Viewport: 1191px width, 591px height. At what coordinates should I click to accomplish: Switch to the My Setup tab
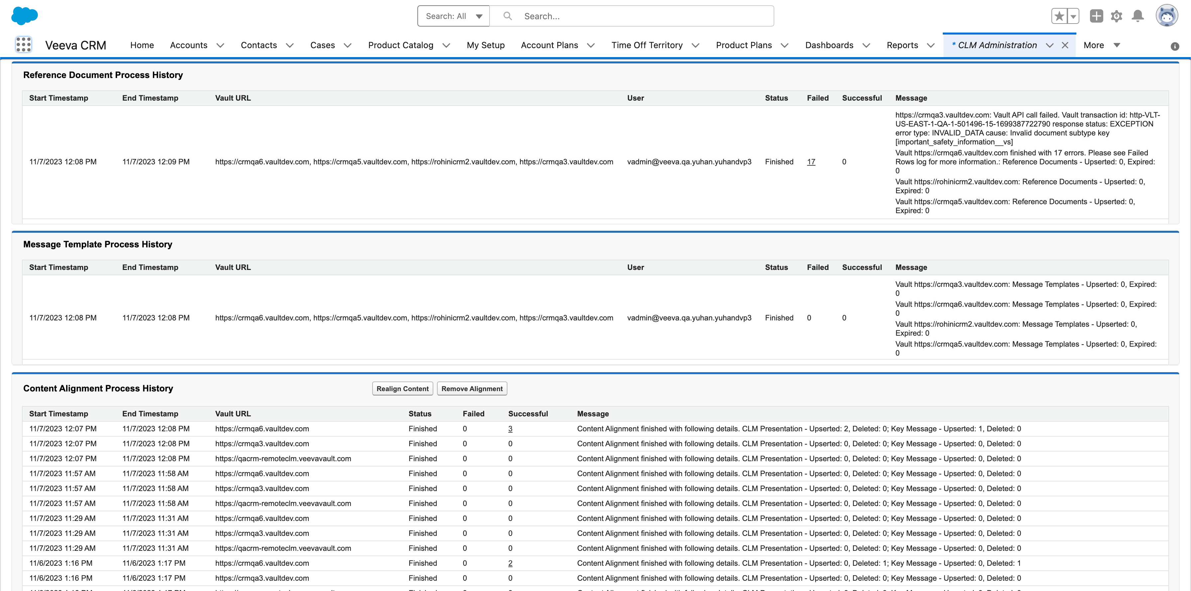486,45
